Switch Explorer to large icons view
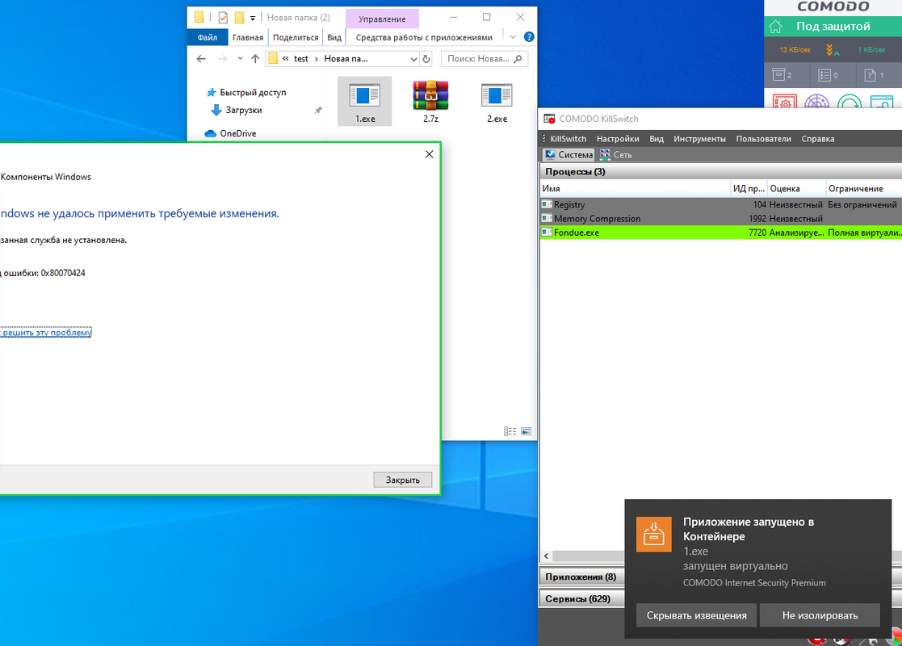The height and width of the screenshot is (646, 902). [x=526, y=431]
